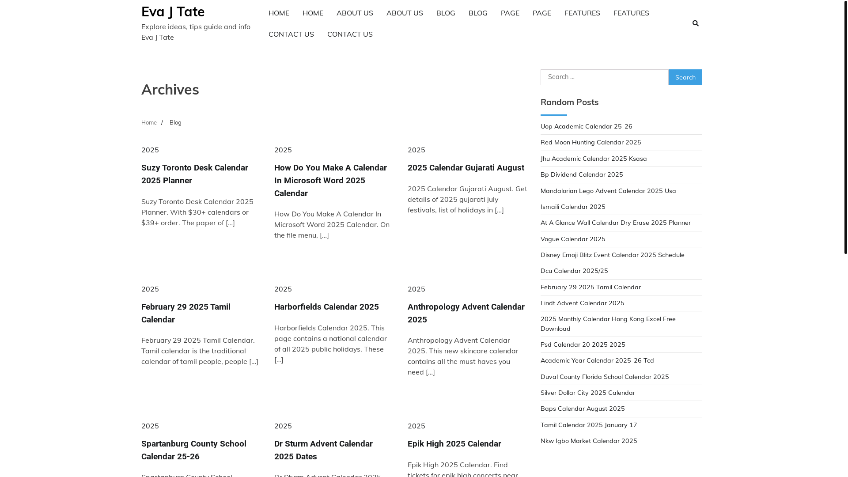
Task: Open Ismaili Calendar 2025 link
Action: click(x=573, y=207)
